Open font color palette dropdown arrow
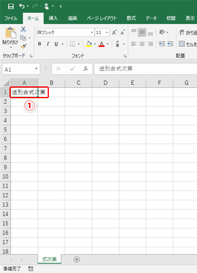 108,44
